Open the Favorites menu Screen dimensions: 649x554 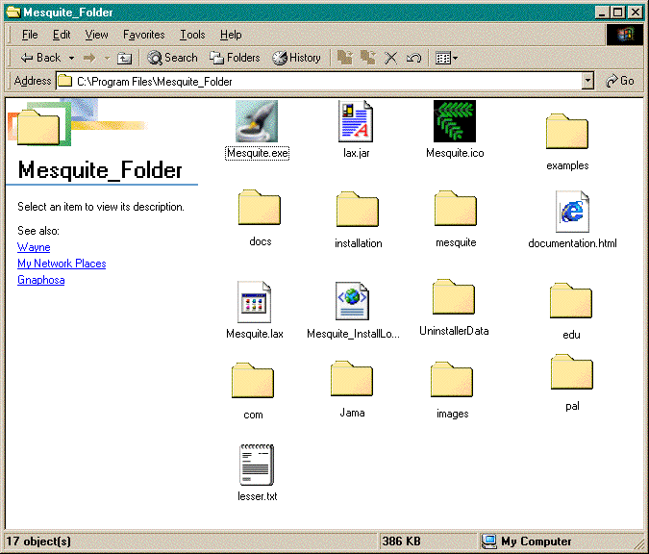(x=143, y=35)
